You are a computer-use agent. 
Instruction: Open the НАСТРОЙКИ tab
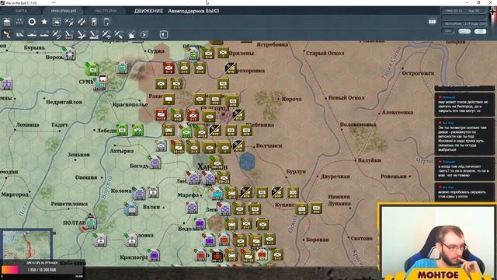pos(106,11)
